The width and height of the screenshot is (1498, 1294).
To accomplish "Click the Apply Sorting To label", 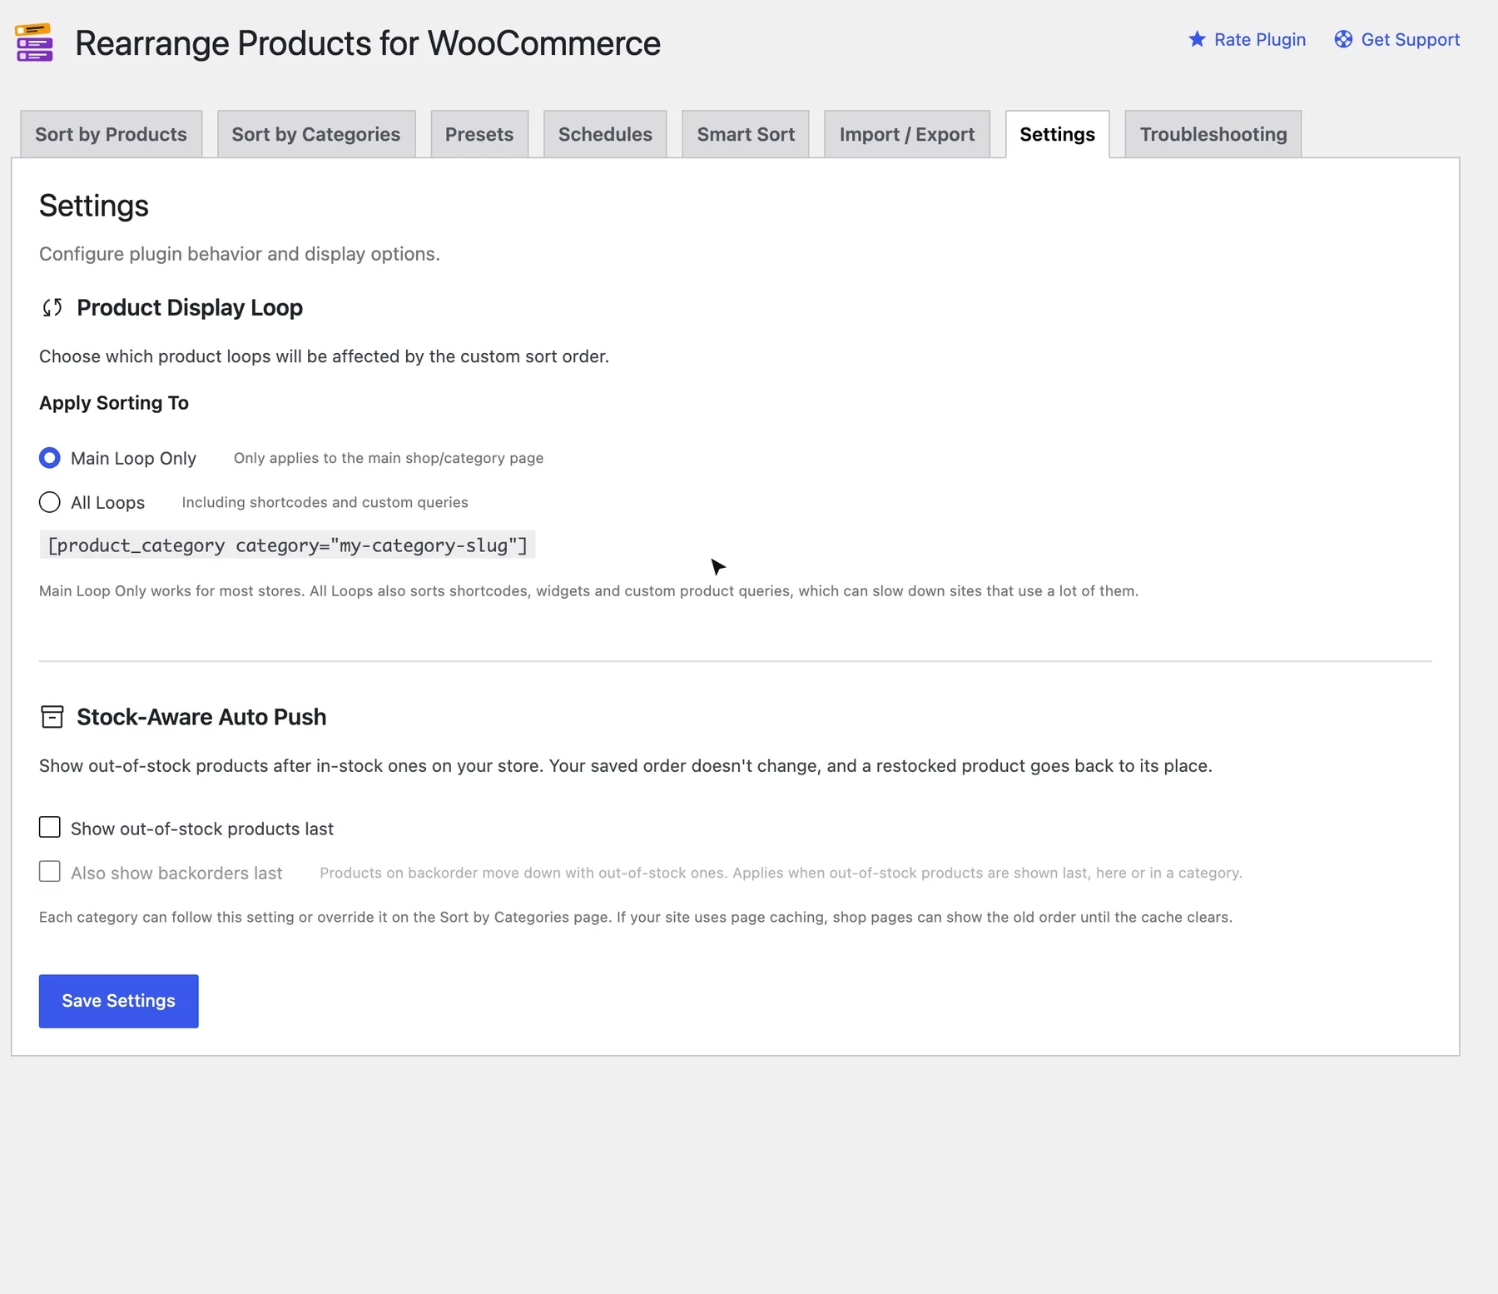I will 114,403.
